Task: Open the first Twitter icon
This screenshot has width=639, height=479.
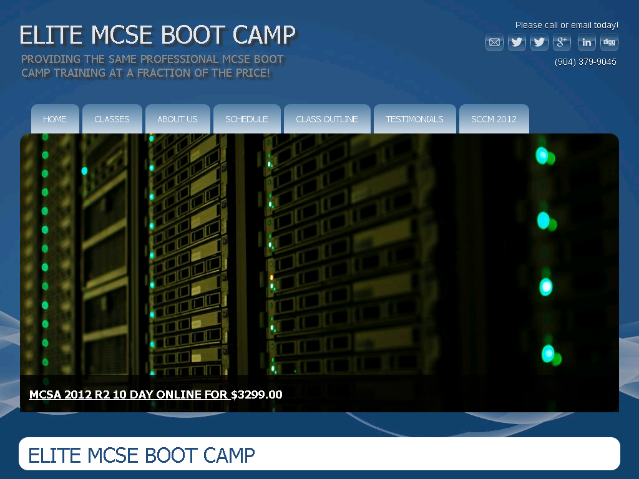Action: pos(517,42)
